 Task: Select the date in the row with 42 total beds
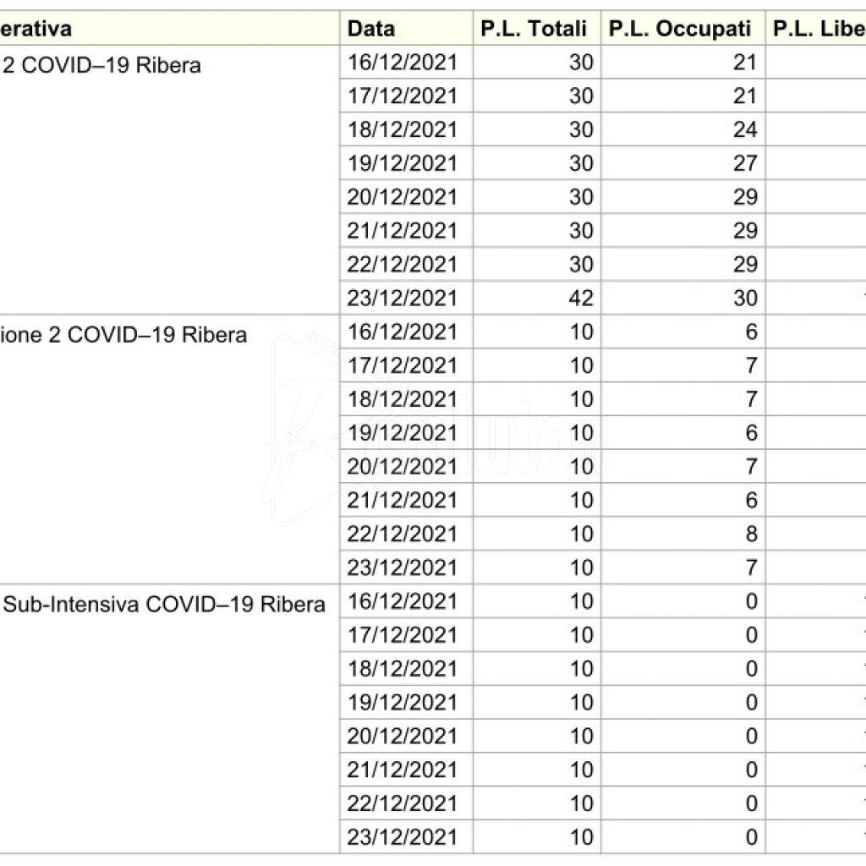coord(402,298)
